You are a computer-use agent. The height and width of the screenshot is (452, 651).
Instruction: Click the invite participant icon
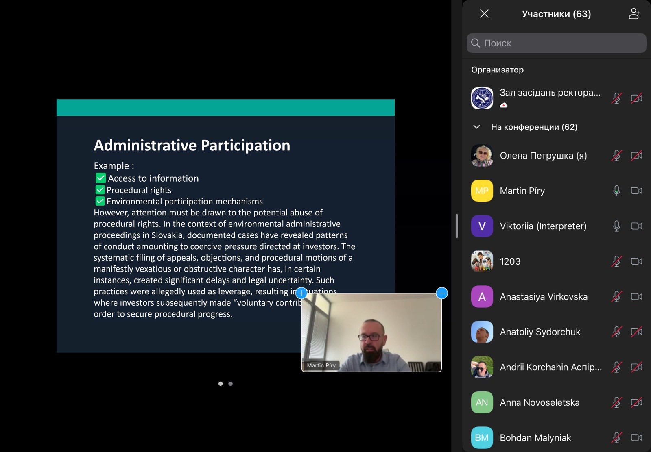coord(634,14)
